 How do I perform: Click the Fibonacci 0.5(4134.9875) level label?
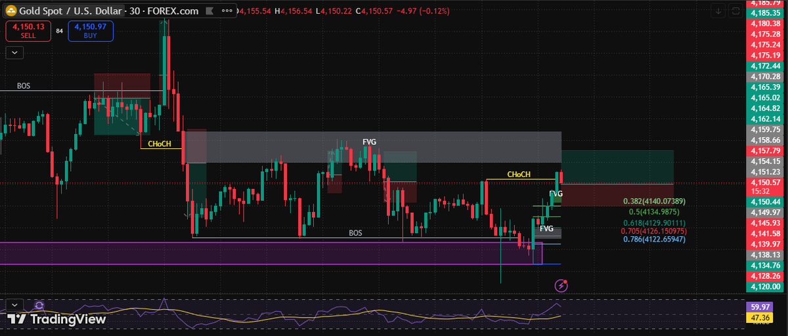pyautogui.click(x=654, y=212)
